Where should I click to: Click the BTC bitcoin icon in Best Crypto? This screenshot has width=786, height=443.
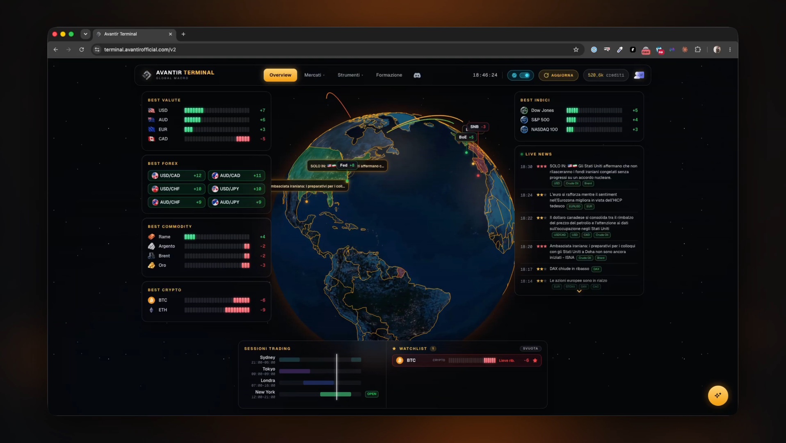click(151, 300)
